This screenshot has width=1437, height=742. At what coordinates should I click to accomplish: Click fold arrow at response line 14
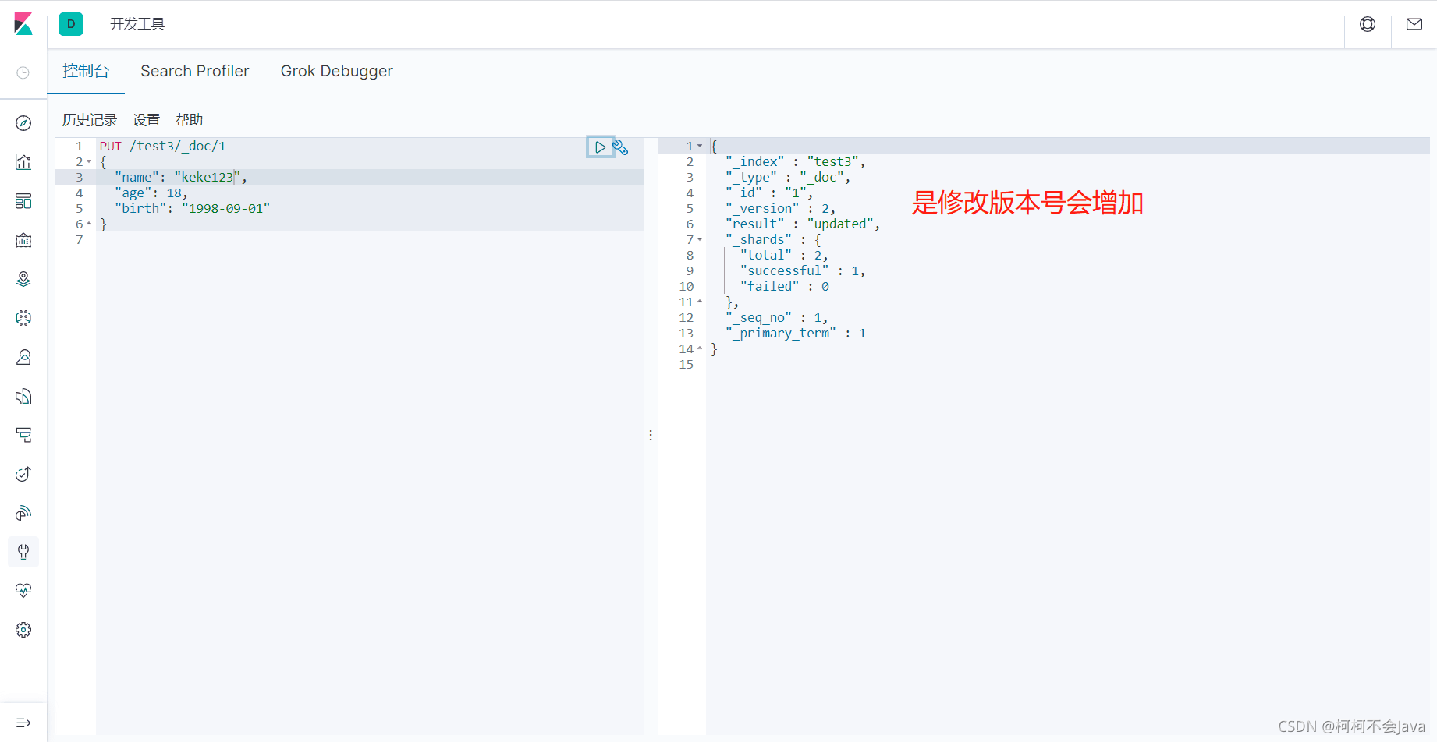pyautogui.click(x=700, y=348)
